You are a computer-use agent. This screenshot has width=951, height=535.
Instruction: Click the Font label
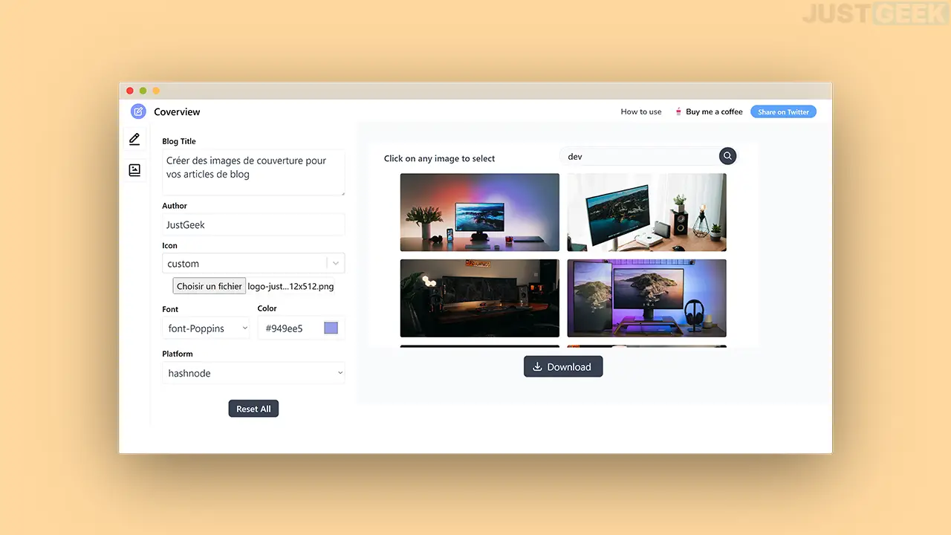tap(170, 309)
